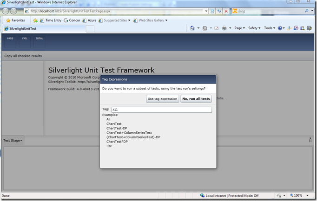Open the Test Stage dropdown
The image size is (317, 201).
13,141
